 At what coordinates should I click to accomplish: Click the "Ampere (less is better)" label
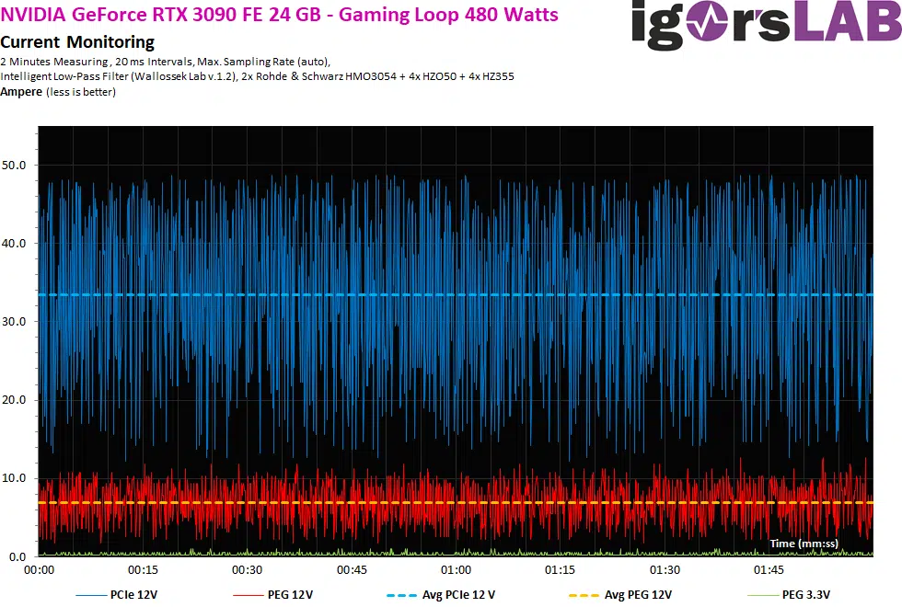coord(57,92)
